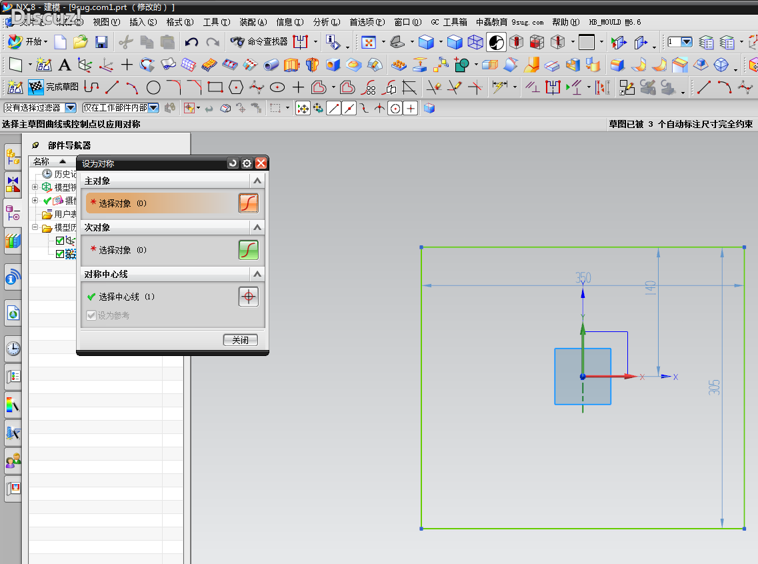
Task: Reset the Make Symmetric dialog
Action: 233,163
